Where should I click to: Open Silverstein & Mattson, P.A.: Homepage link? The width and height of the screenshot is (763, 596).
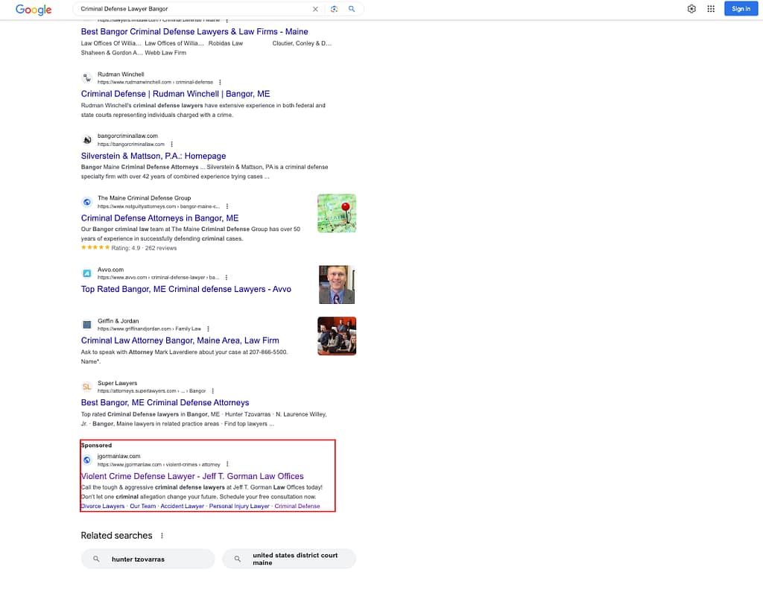[x=153, y=156]
